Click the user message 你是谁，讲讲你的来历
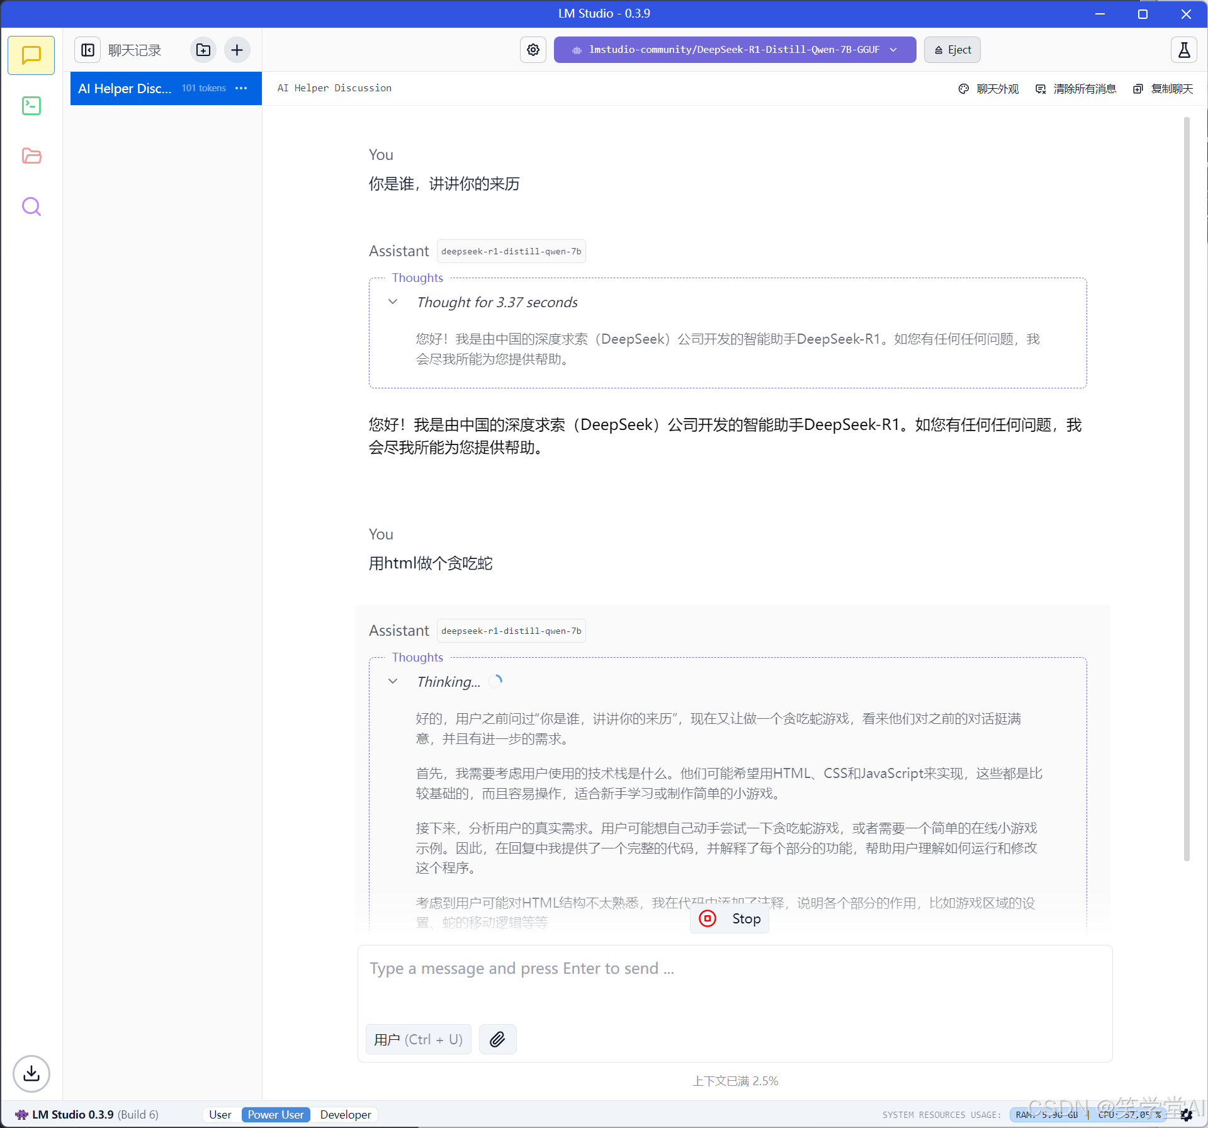The height and width of the screenshot is (1128, 1208). click(444, 184)
